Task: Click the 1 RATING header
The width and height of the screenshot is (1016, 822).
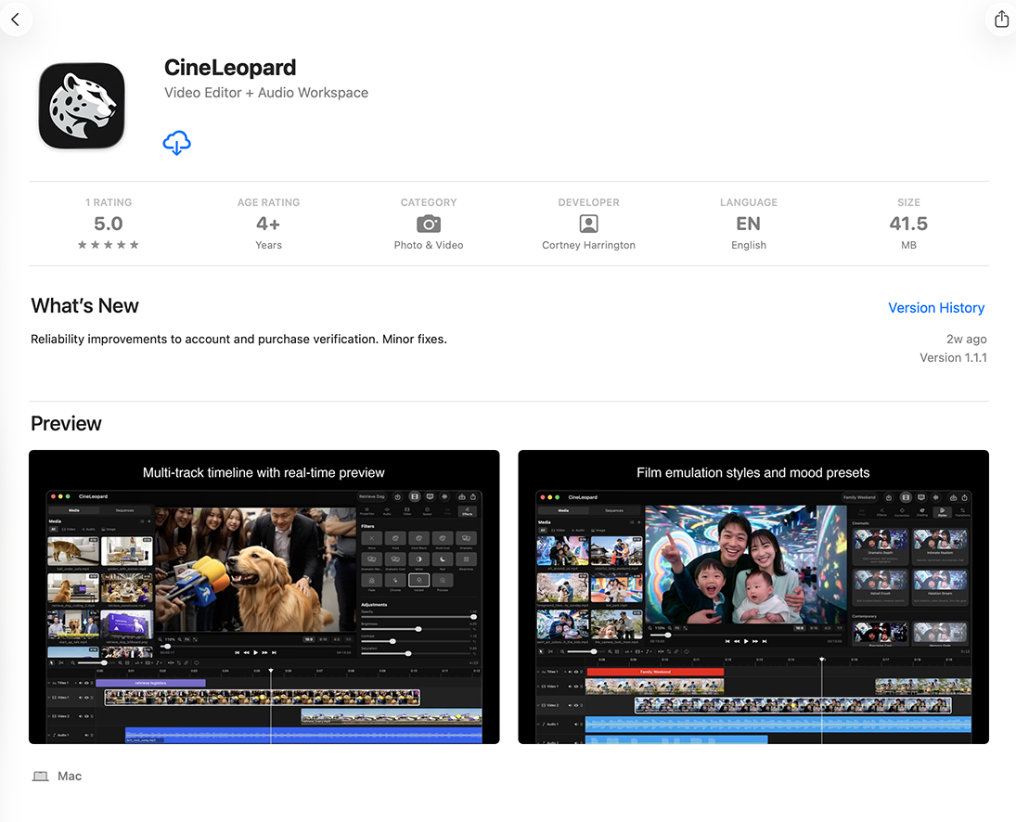Action: [x=109, y=202]
